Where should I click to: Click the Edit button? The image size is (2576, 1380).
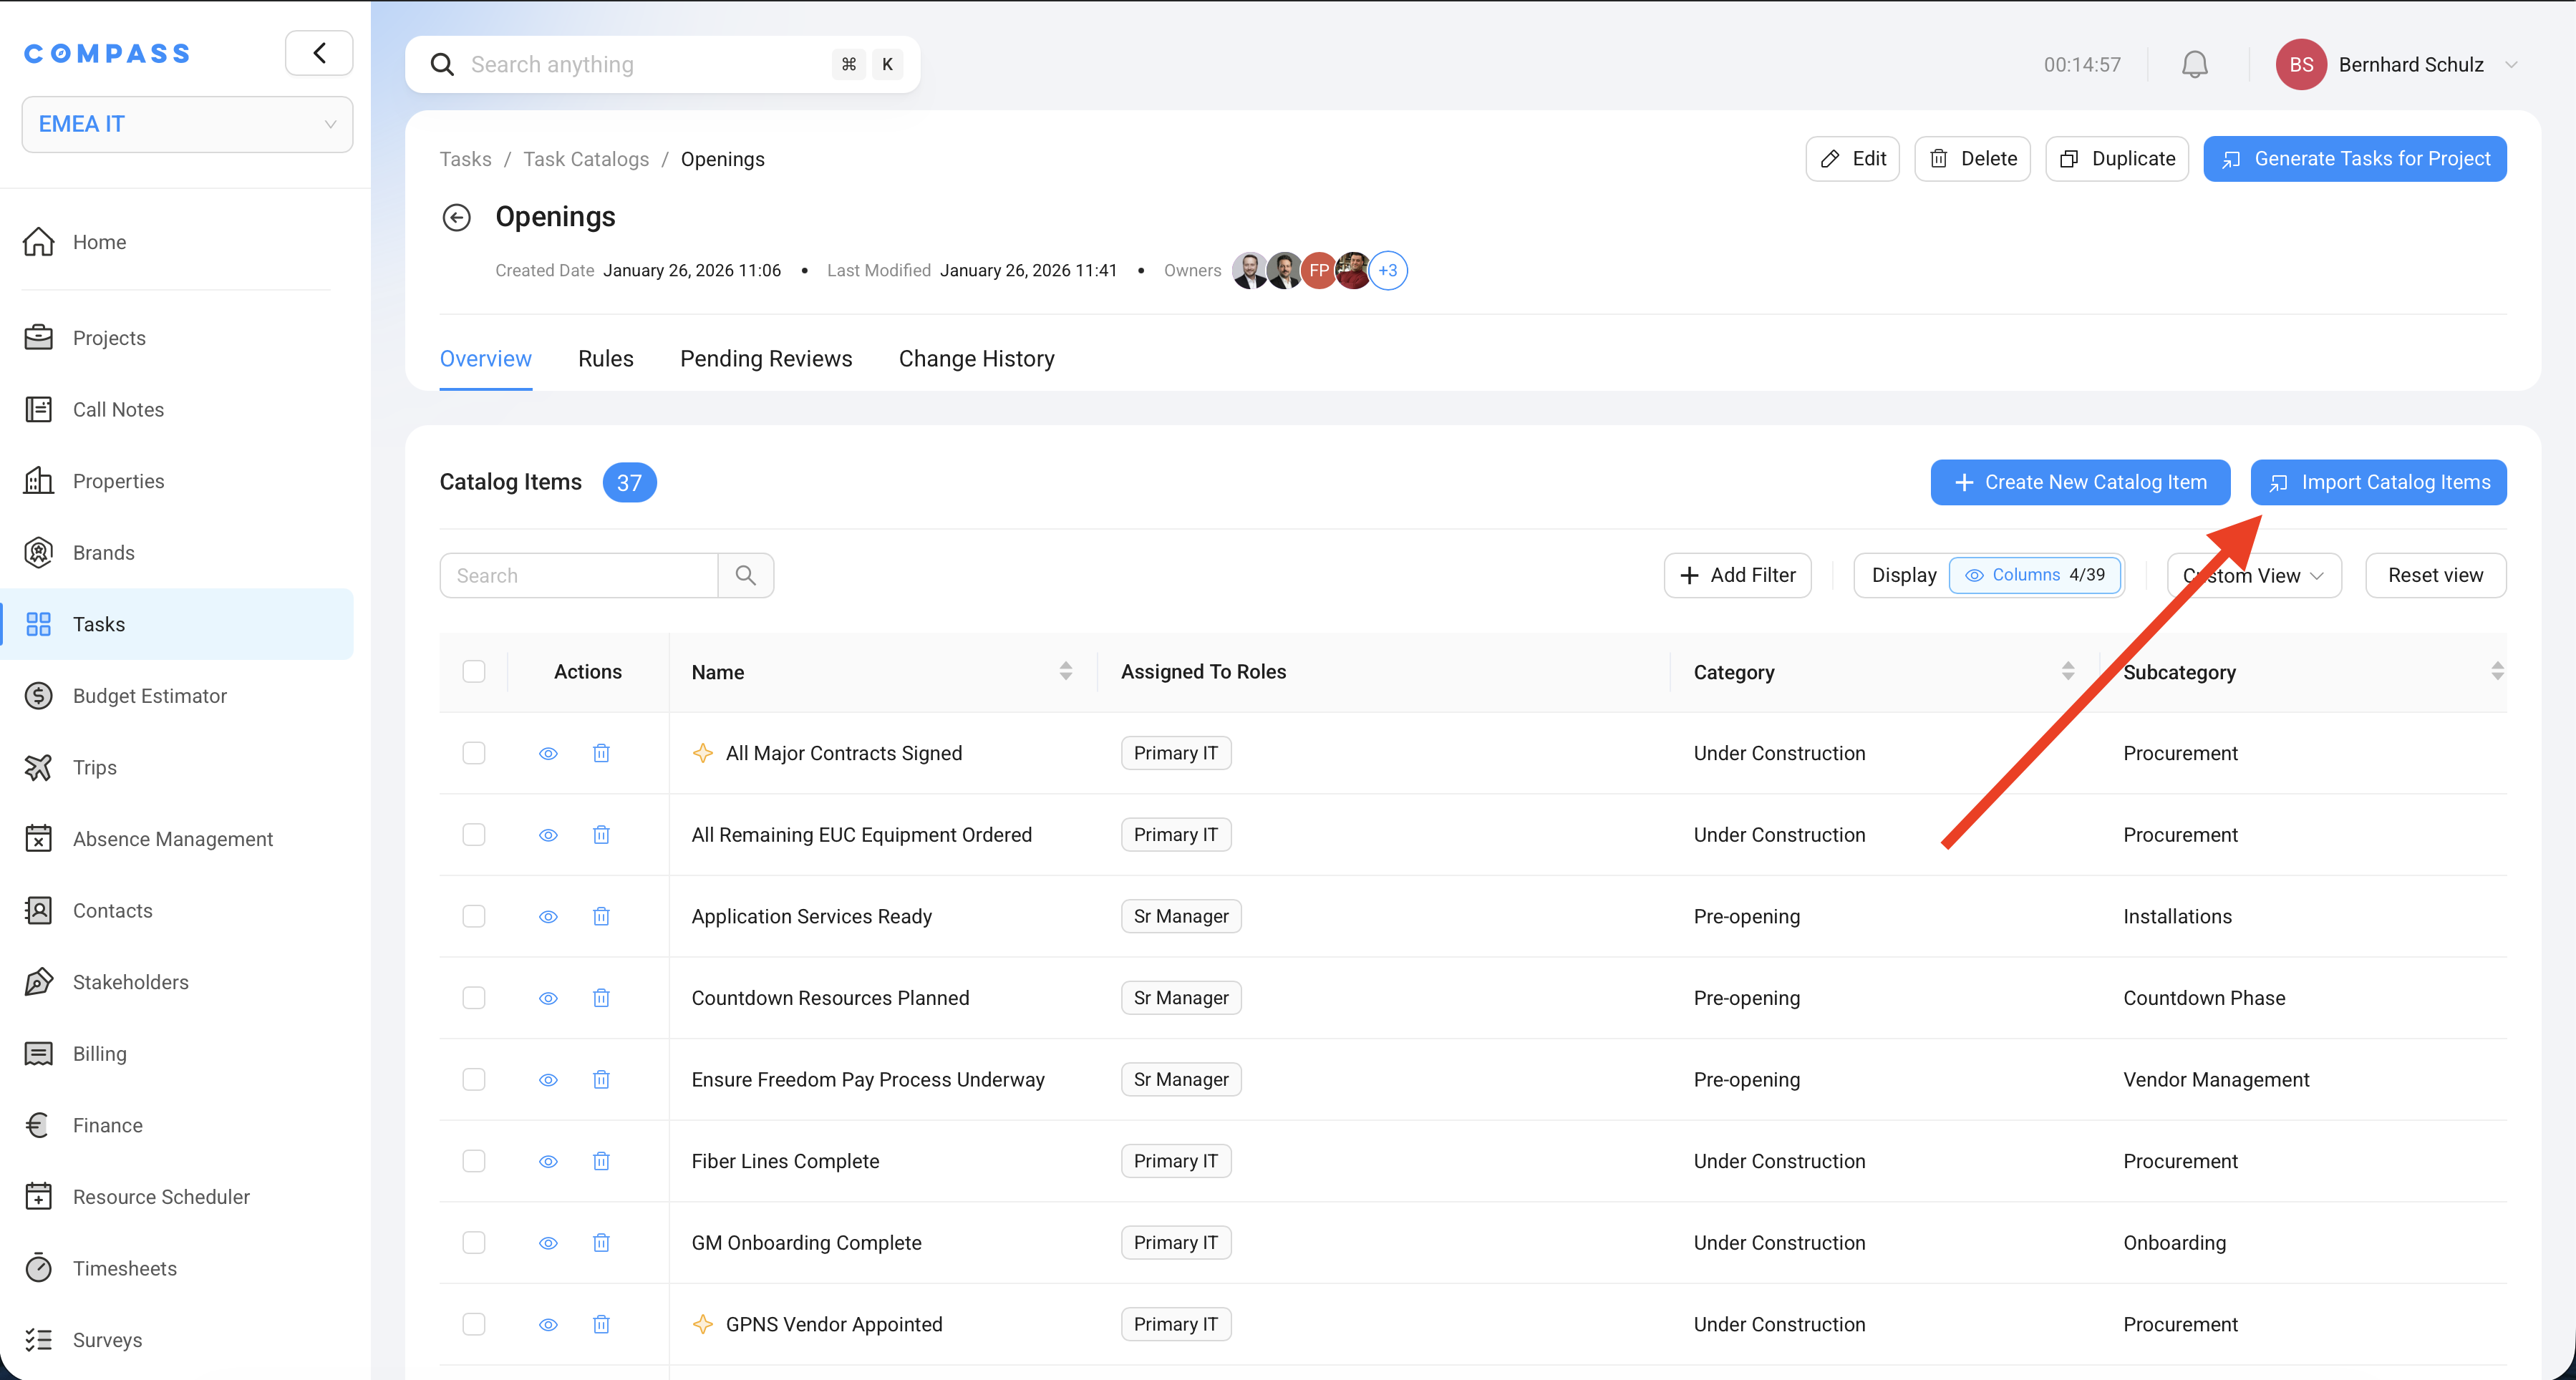pos(1853,159)
